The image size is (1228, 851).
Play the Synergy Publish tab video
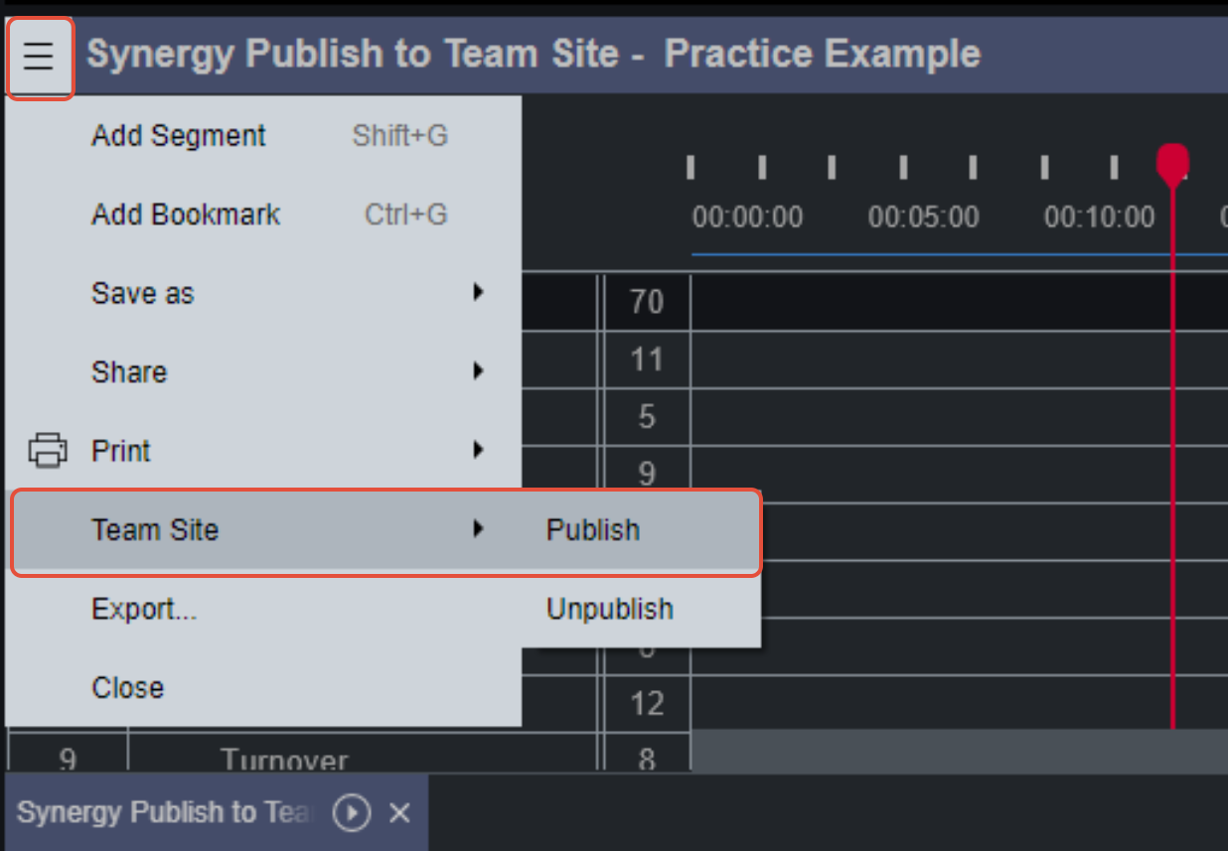click(351, 813)
